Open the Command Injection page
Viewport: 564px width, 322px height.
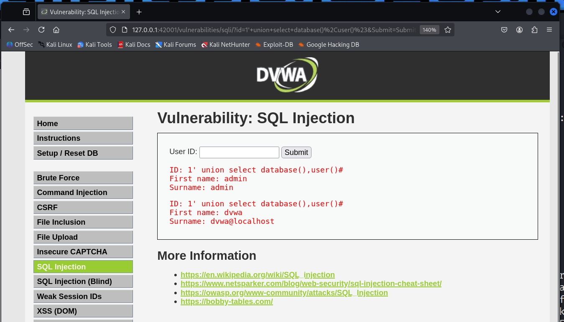point(83,193)
